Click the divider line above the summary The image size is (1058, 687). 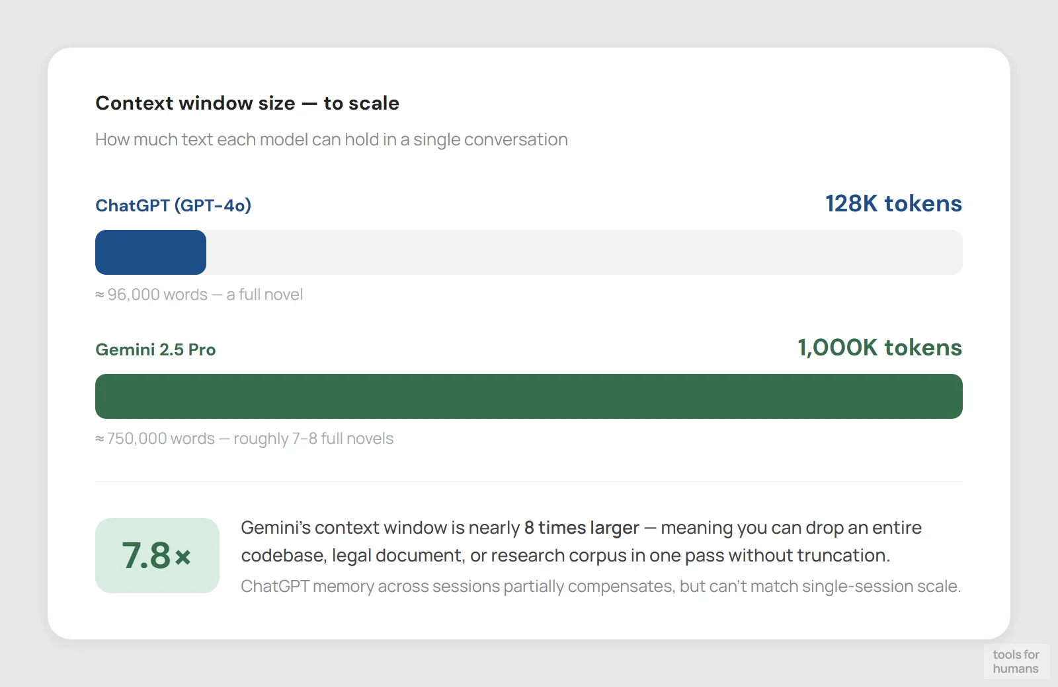tap(529, 482)
